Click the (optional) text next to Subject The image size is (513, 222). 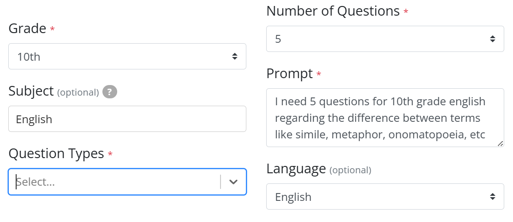pyautogui.click(x=78, y=92)
